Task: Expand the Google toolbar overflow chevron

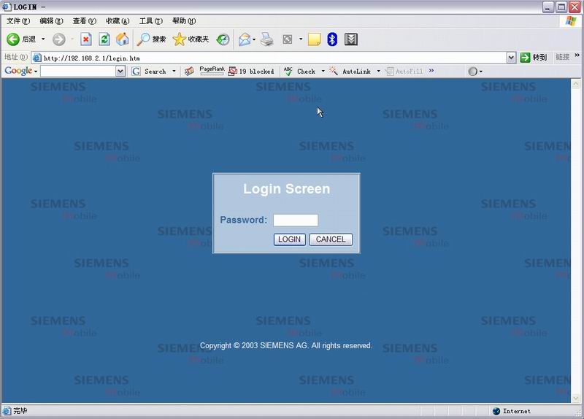Action: 431,70
